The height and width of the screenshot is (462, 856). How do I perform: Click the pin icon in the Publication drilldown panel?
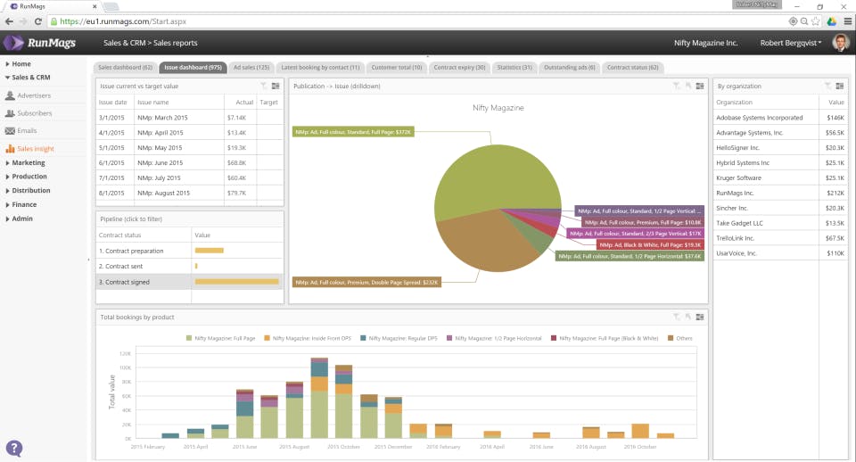(687, 86)
